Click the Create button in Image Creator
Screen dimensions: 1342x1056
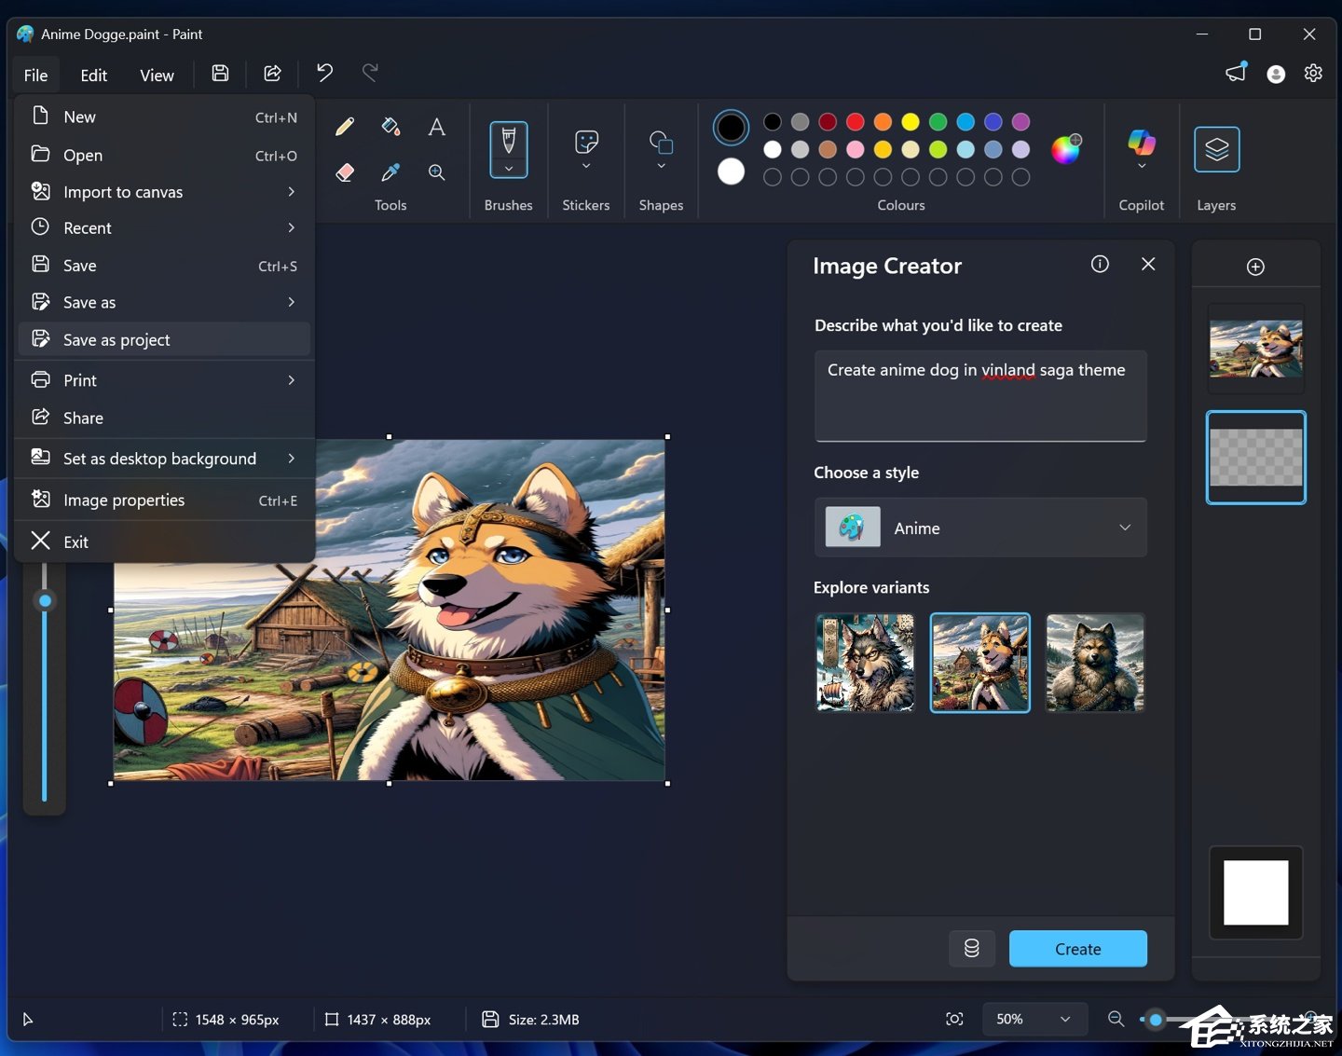click(x=1077, y=948)
